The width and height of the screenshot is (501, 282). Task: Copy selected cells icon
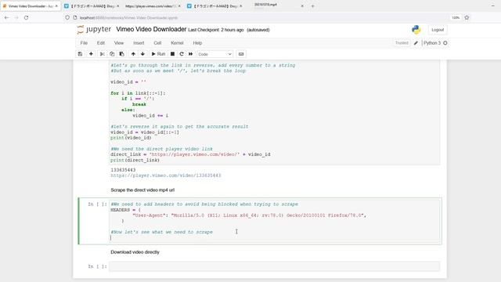click(112, 54)
